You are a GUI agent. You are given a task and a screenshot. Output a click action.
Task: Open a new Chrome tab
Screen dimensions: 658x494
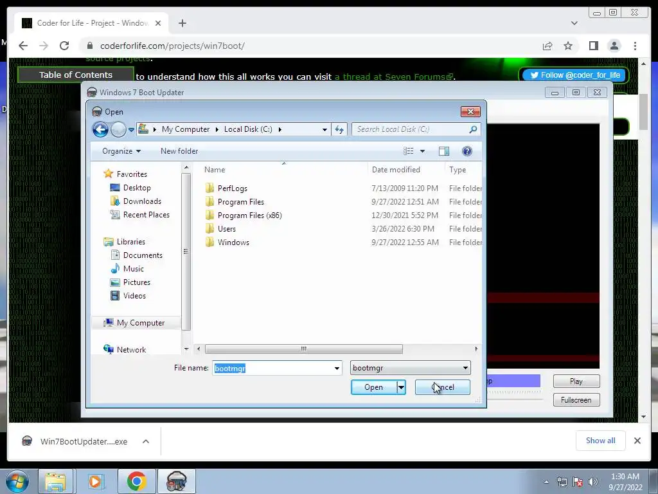tap(182, 23)
